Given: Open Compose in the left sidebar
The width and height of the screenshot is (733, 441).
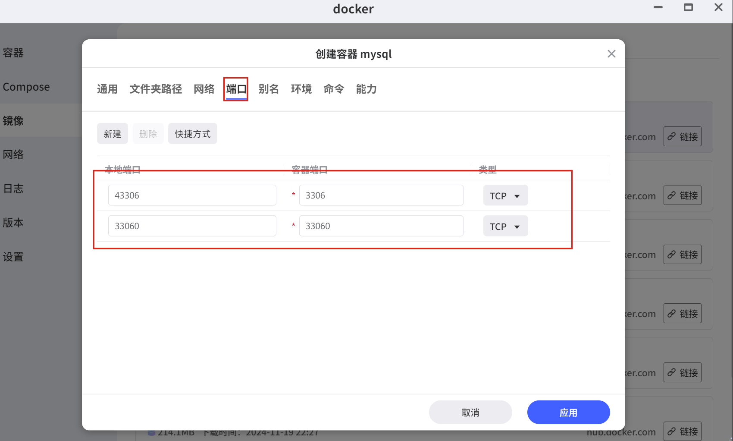Looking at the screenshot, I should tap(26, 87).
